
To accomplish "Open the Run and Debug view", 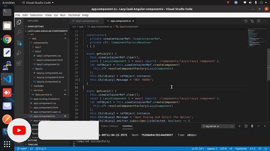I will click(19, 53).
